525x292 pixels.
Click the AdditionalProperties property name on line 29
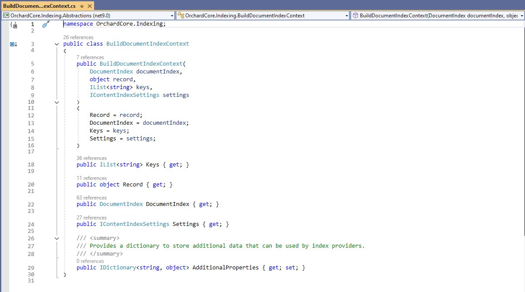226,268
